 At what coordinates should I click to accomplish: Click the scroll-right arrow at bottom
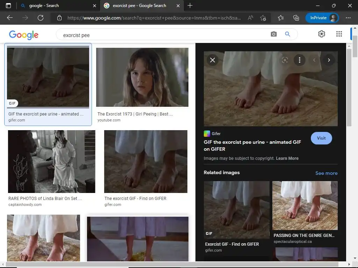[x=349, y=265]
